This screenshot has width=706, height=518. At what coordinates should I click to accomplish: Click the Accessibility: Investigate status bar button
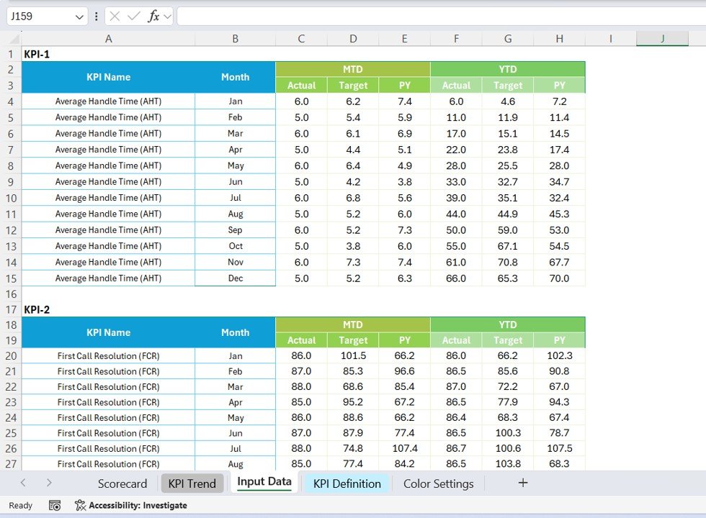point(137,506)
